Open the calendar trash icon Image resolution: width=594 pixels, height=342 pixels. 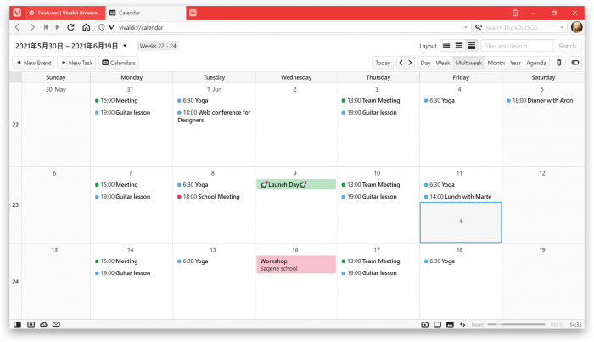558,63
